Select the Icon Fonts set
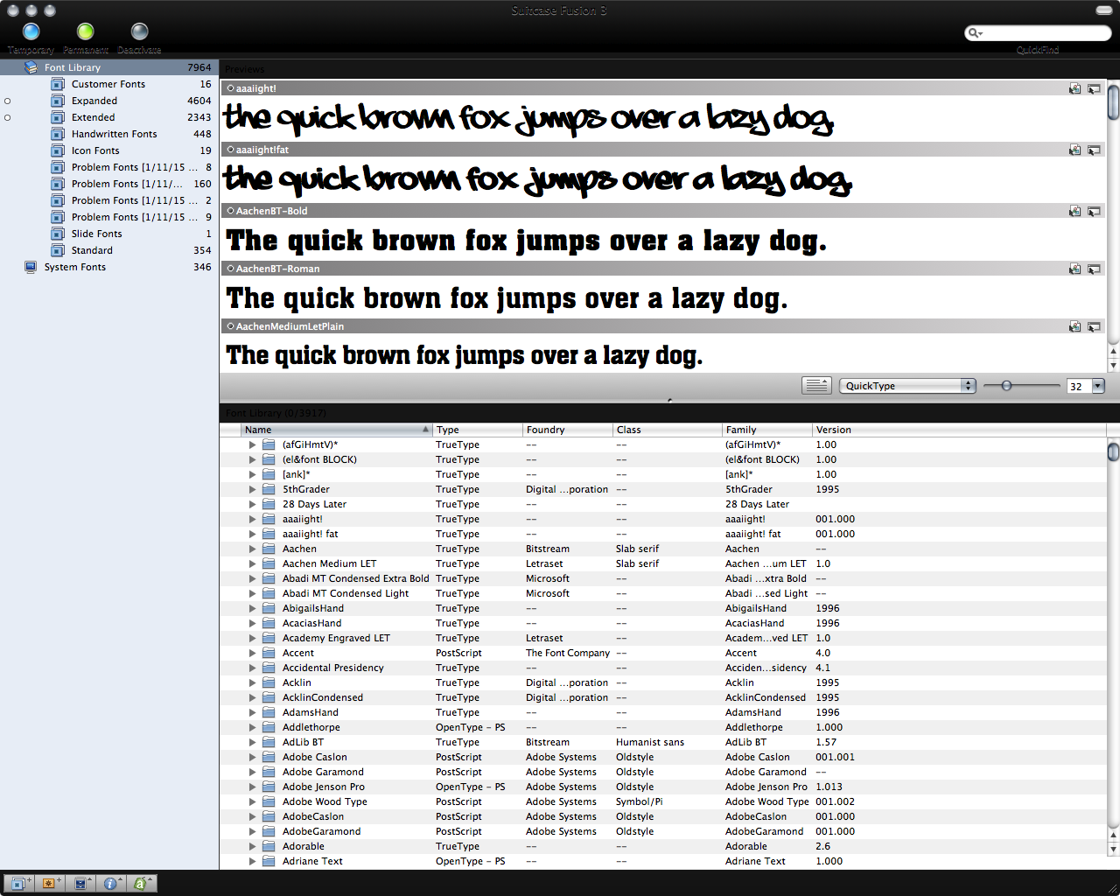Viewport: 1120px width, 896px height. (x=109, y=150)
